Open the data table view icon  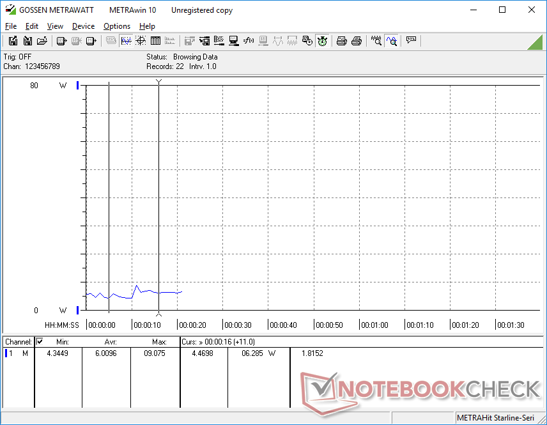pyautogui.click(x=155, y=41)
